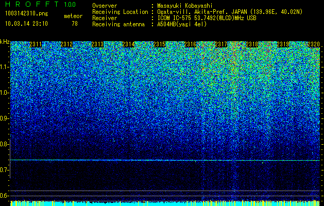
Task: Click the 2319 time marker
Action: coord(283,44)
